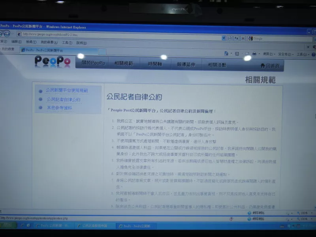Open the 我的最愛 favorites button beside the tabs

(8, 49)
